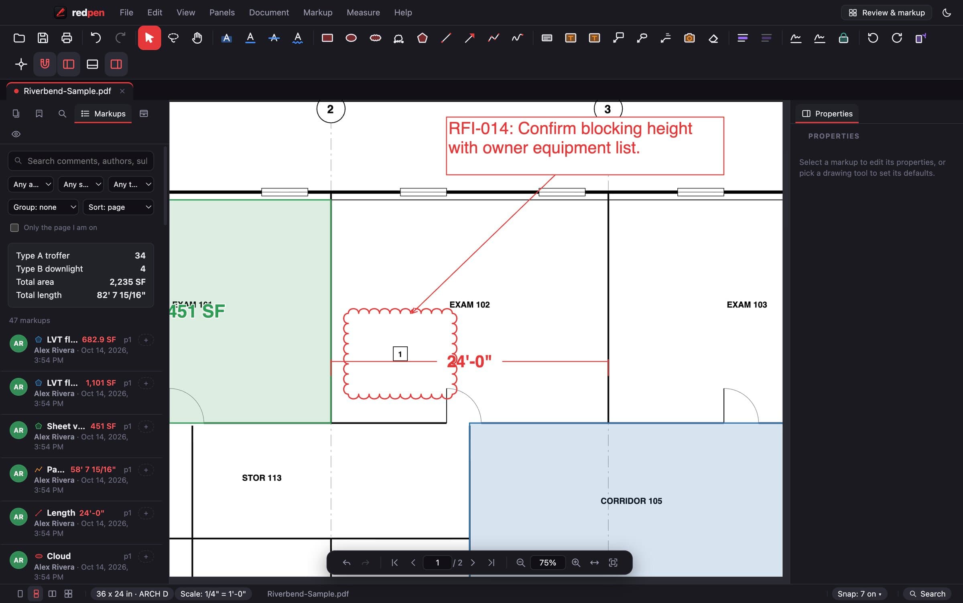Select the Polygon tool
The height and width of the screenshot is (603, 963).
(422, 38)
